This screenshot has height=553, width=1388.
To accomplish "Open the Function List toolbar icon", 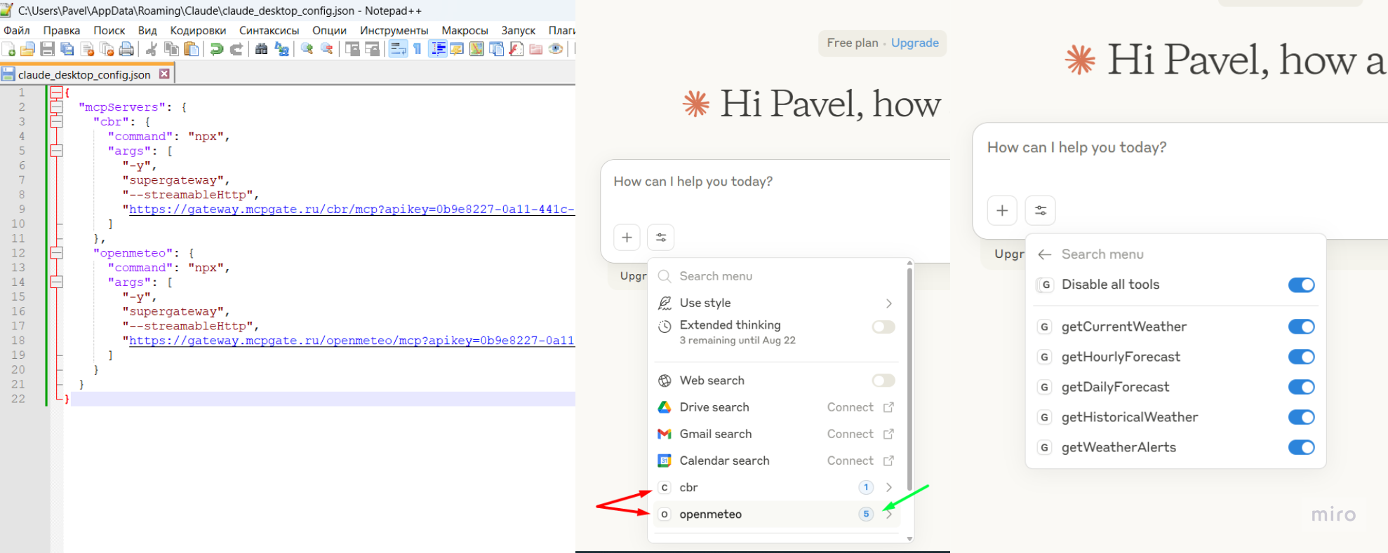I will pyautogui.click(x=516, y=49).
